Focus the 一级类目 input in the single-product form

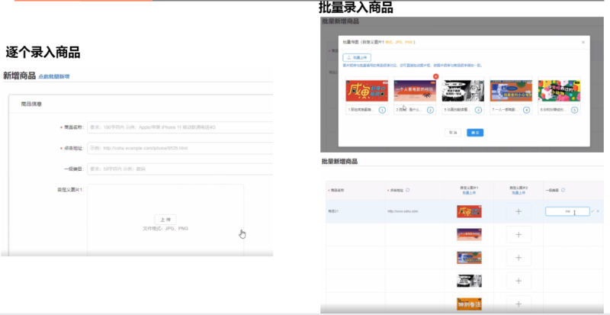click(x=180, y=169)
